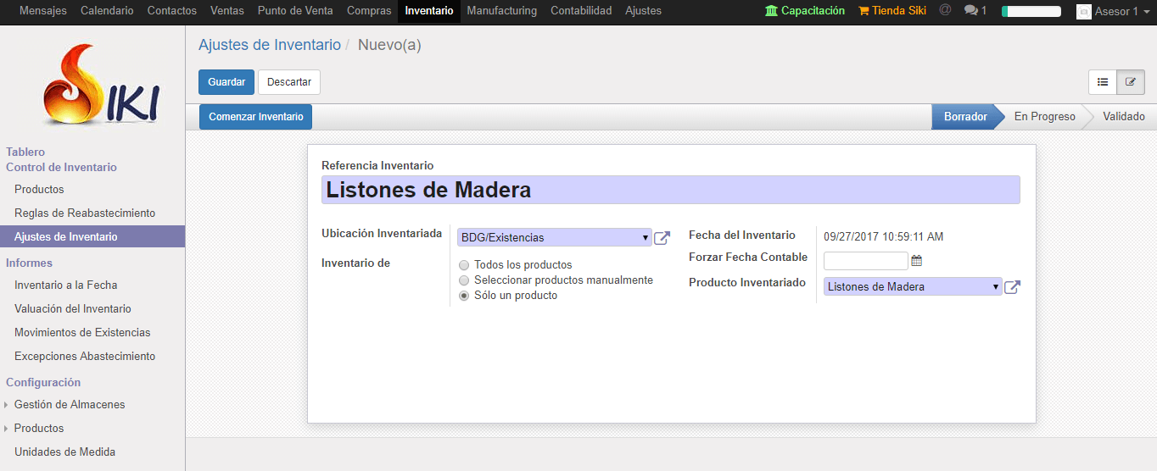Open Ajustes top menu

click(643, 11)
